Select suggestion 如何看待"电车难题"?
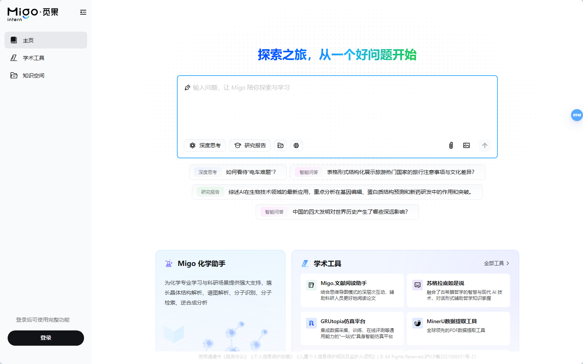 (238, 172)
